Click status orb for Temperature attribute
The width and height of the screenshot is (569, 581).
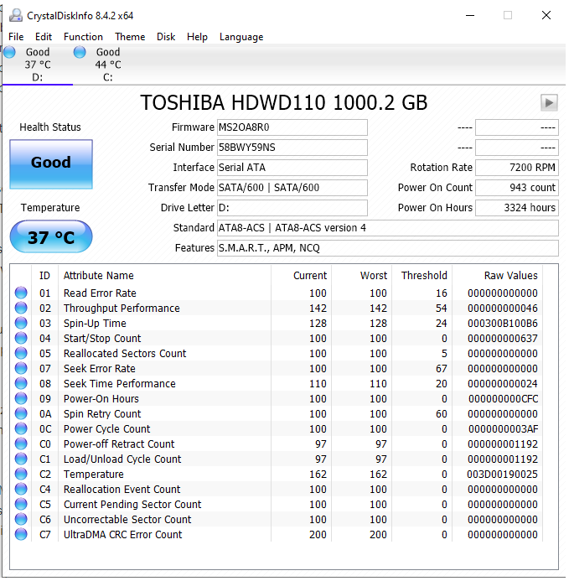(21, 474)
